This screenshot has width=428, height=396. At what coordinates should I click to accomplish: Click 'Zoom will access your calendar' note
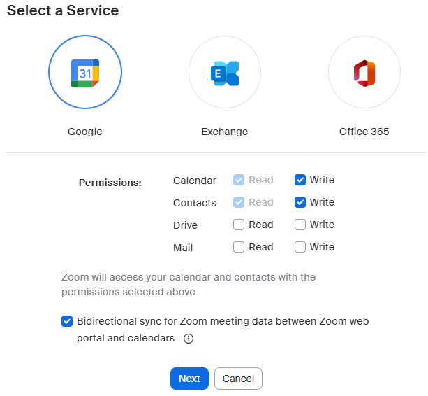coord(189,285)
